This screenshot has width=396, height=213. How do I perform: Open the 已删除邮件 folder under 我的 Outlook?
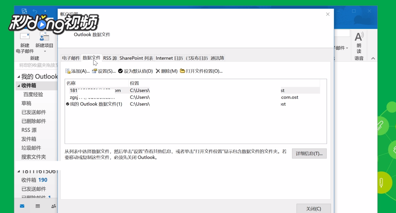(34, 121)
